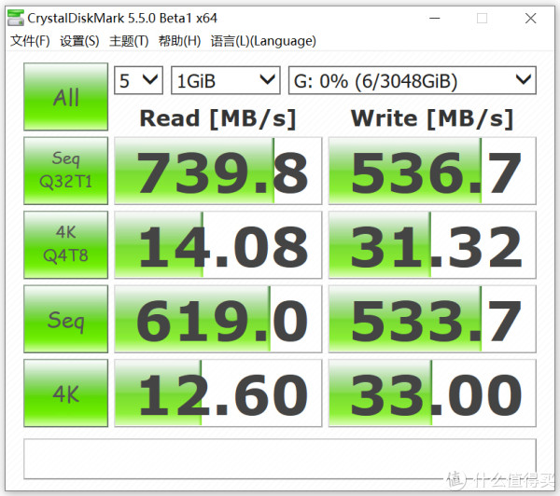Minimize the CrystalDiskMark window

[x=434, y=18]
